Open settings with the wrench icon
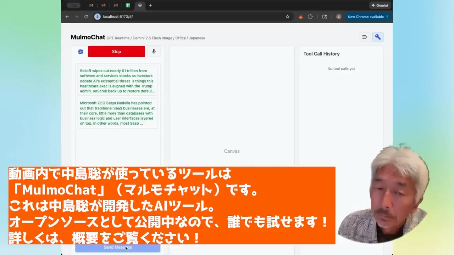The width and height of the screenshot is (454, 255). [x=378, y=37]
